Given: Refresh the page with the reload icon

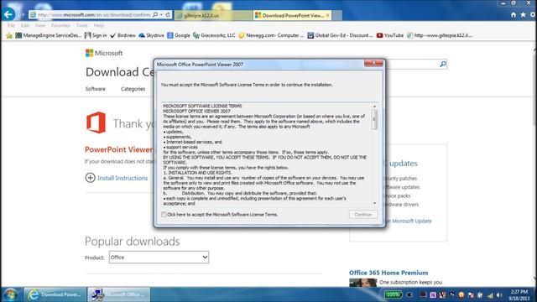Looking at the screenshot, I should click(x=168, y=15).
